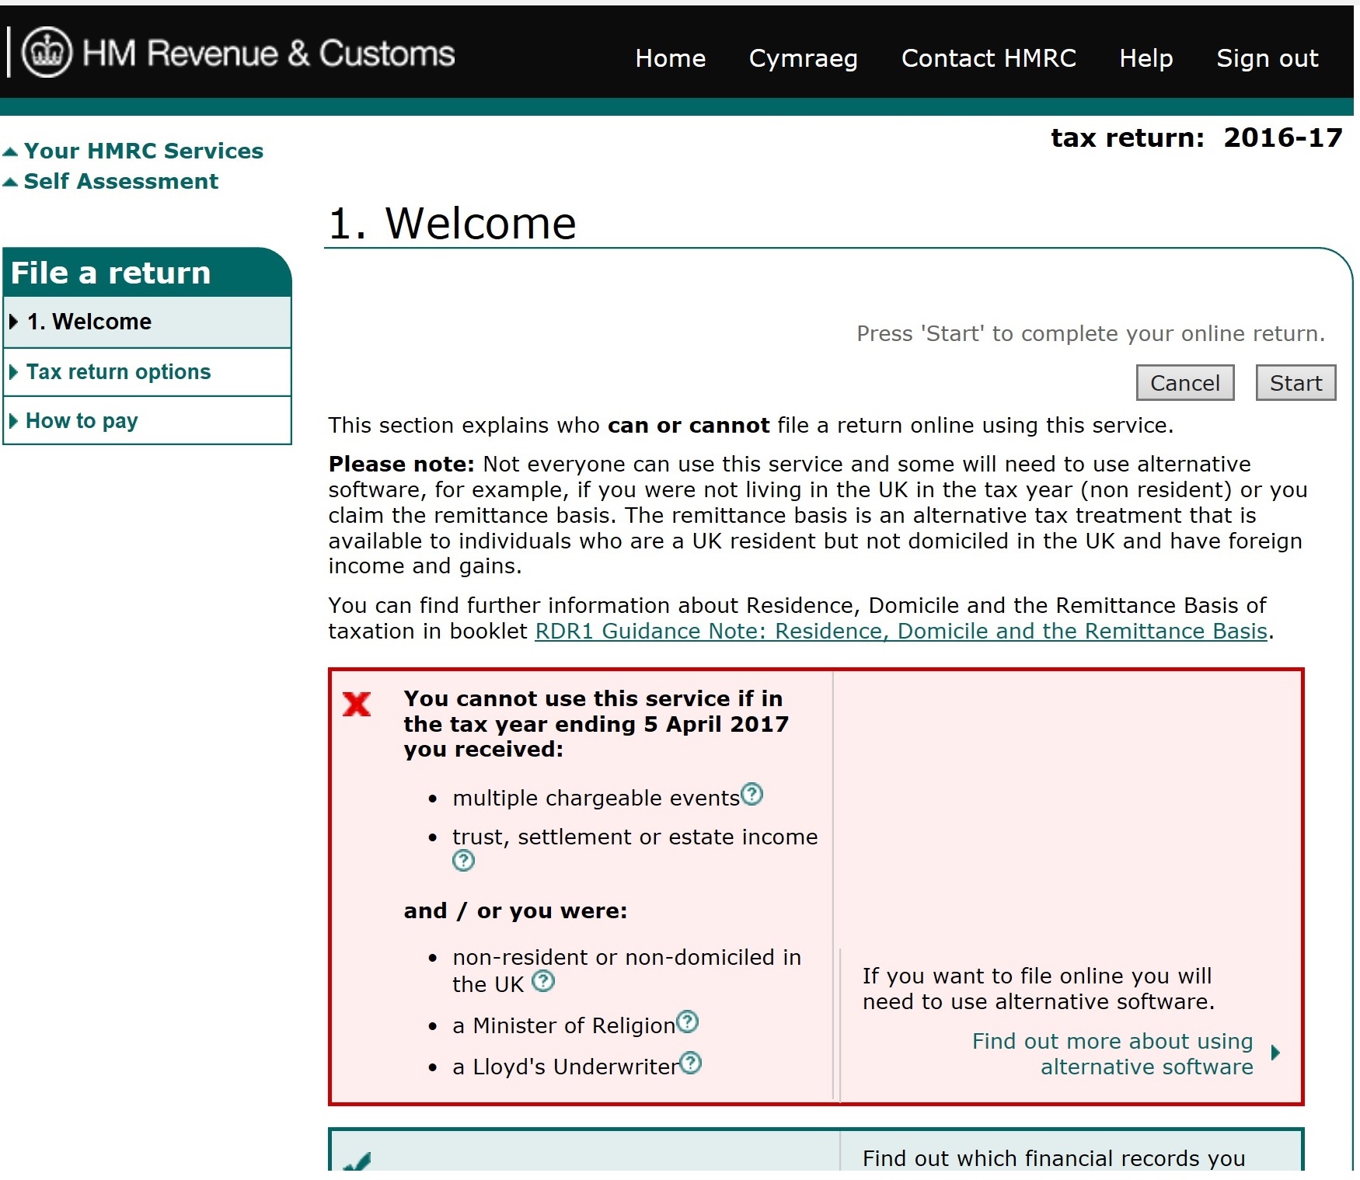Open help icon for multiple chargeable events
The width and height of the screenshot is (1360, 1180).
pyautogui.click(x=751, y=794)
